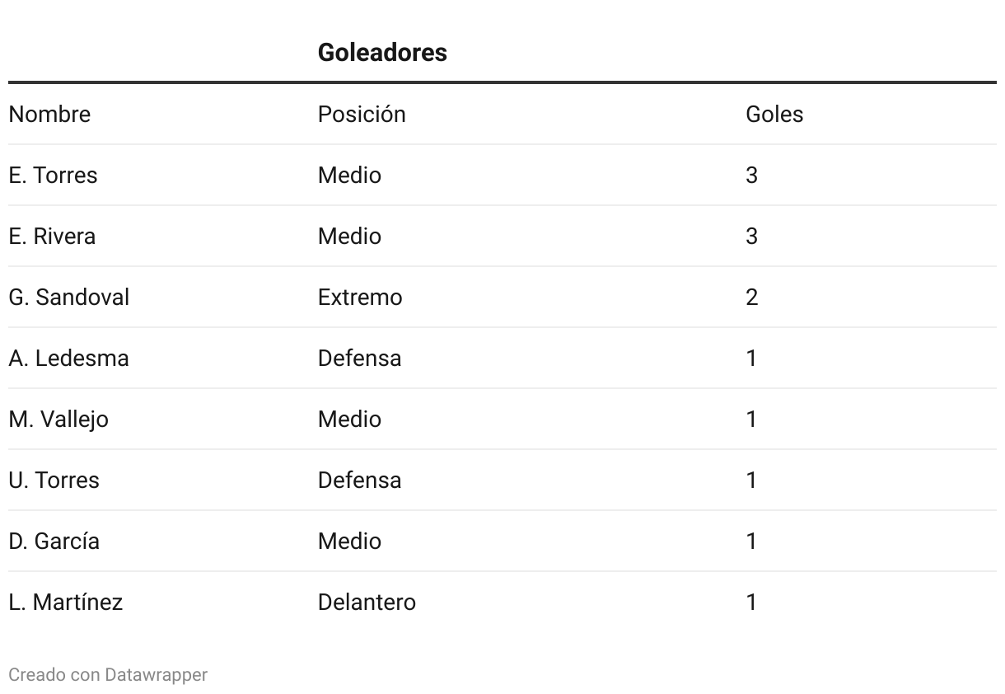
Task: Select G. Sandoval in the table
Action: pos(69,297)
